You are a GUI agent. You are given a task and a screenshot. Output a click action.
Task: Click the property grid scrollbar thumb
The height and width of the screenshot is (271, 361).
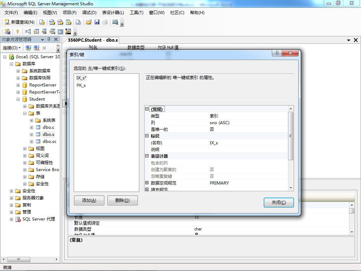291,136
